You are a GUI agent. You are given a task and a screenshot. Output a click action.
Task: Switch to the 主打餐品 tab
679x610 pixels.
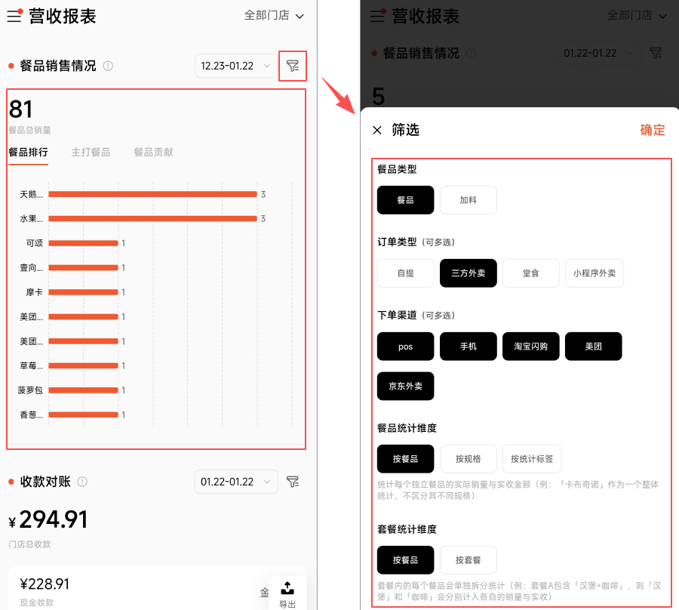[91, 152]
